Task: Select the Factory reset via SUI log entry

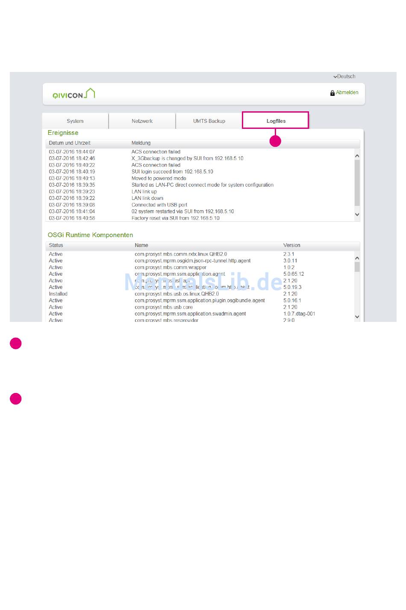Action: 175,218
